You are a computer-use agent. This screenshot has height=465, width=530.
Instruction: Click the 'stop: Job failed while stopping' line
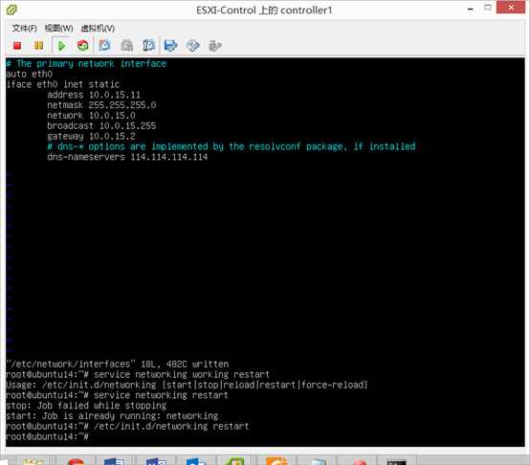[86, 405]
